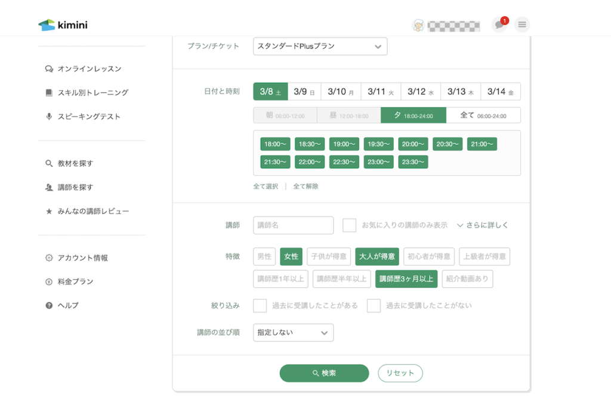Select the 3/13 Thursday date tab
The image size is (611, 415).
click(x=460, y=91)
